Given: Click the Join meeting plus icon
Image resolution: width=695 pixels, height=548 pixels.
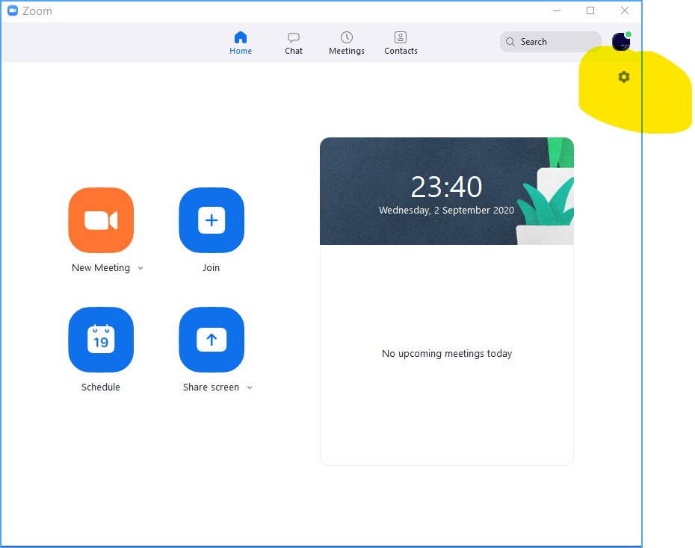Looking at the screenshot, I should pos(211,220).
